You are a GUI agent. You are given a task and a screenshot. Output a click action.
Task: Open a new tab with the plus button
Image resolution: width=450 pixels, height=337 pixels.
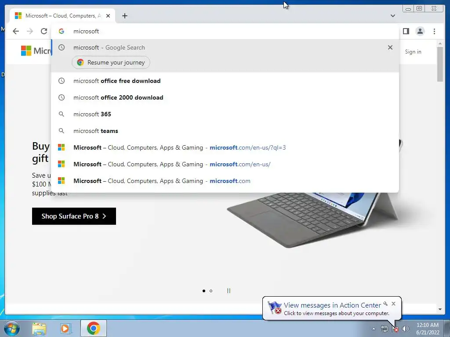tap(124, 16)
